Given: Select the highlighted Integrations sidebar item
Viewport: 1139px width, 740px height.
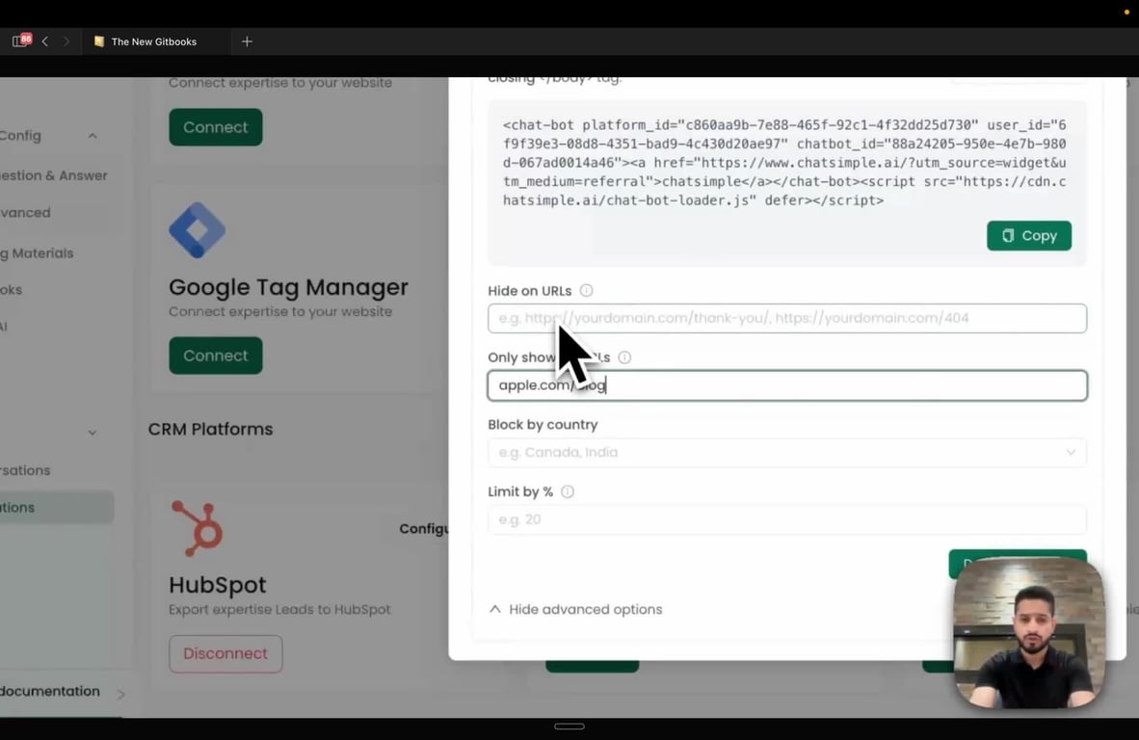Looking at the screenshot, I should (57, 507).
